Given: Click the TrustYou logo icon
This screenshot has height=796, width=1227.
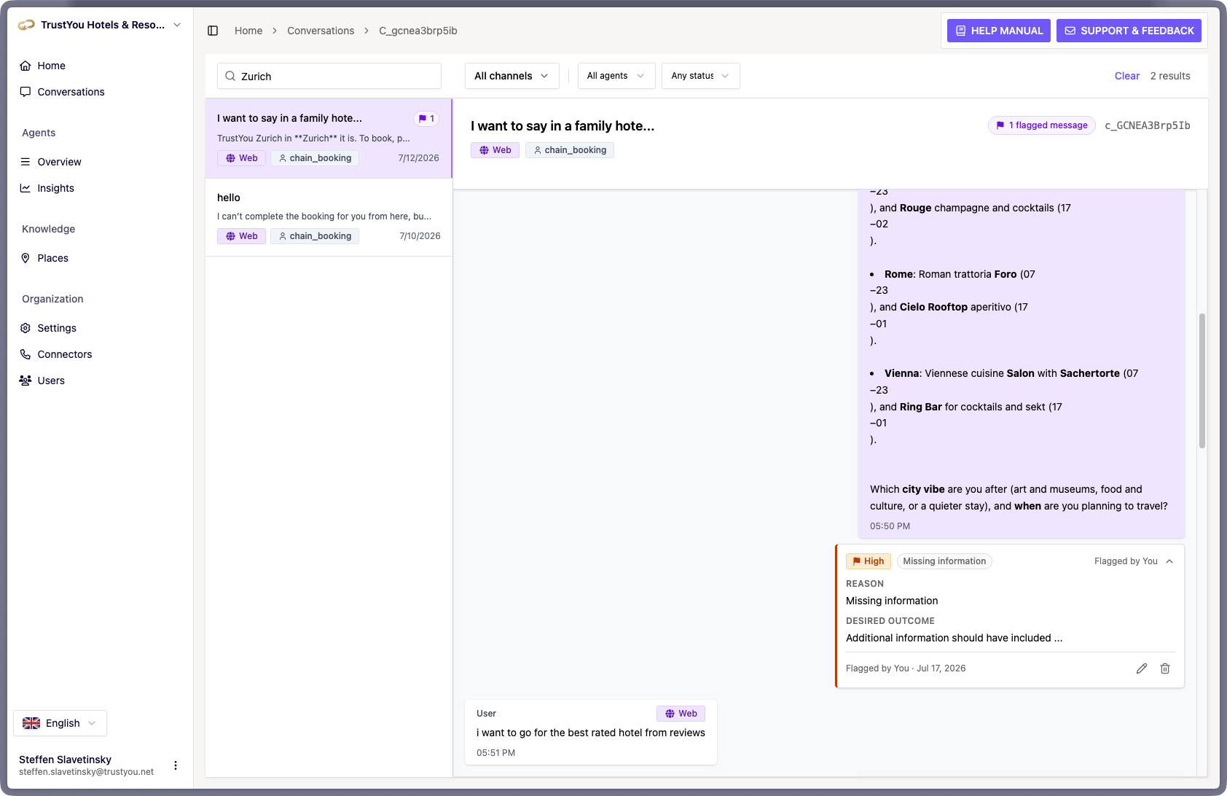Looking at the screenshot, I should 26,25.
